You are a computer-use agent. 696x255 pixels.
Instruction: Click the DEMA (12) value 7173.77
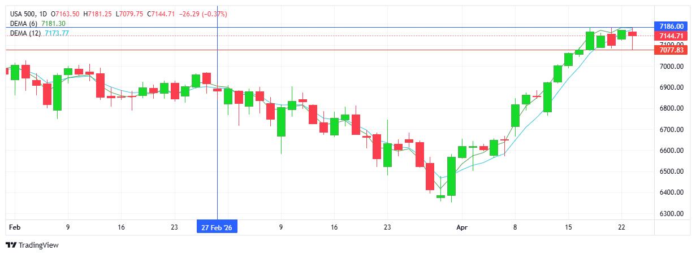pyautogui.click(x=57, y=34)
